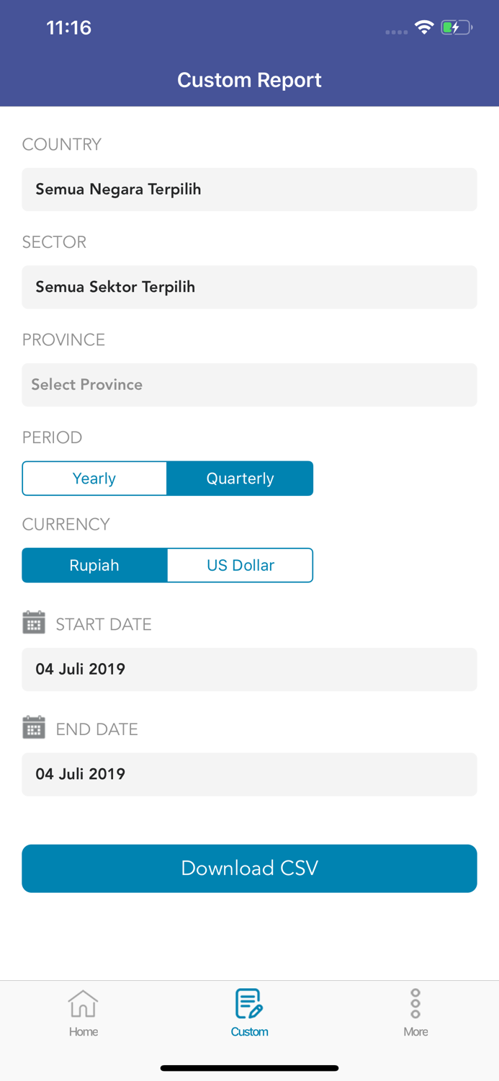Select the Quarterly period option
The width and height of the screenshot is (499, 1081).
[x=240, y=479]
